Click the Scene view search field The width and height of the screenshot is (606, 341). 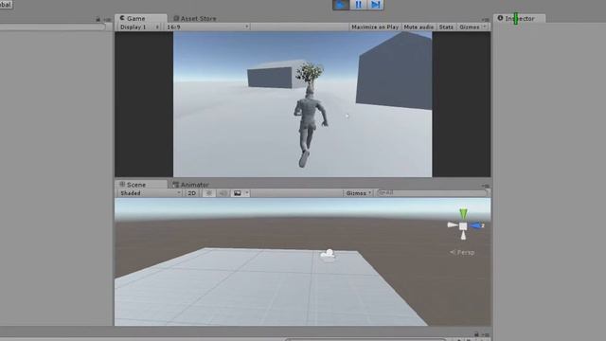click(x=432, y=192)
